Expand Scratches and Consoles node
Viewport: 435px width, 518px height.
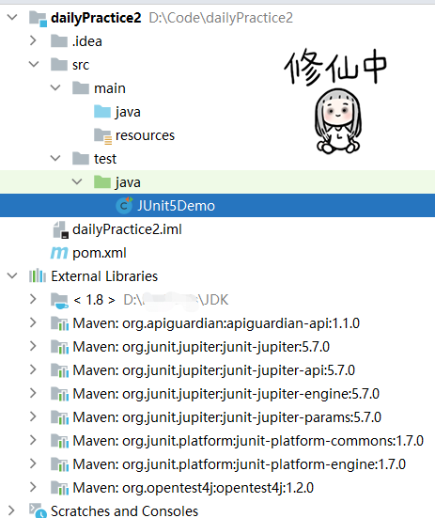click(11, 510)
